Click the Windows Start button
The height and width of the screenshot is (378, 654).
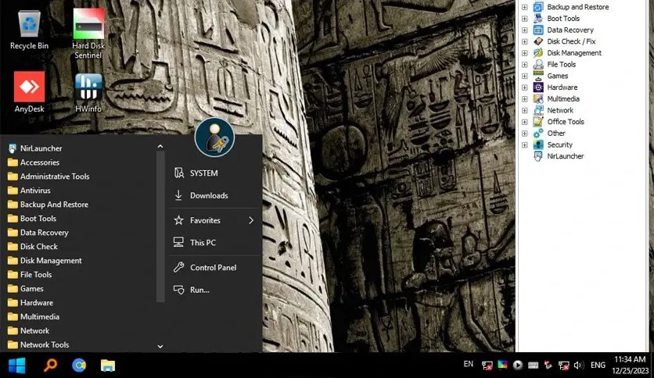point(17,366)
